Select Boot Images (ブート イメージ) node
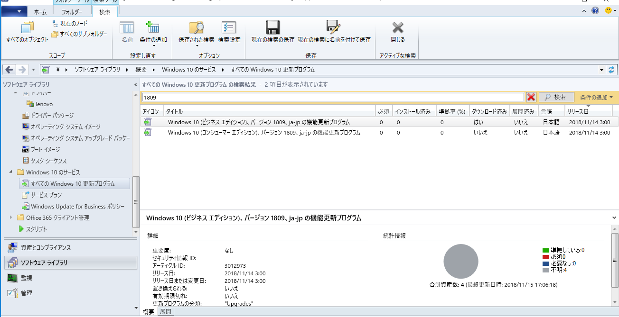 (41, 149)
